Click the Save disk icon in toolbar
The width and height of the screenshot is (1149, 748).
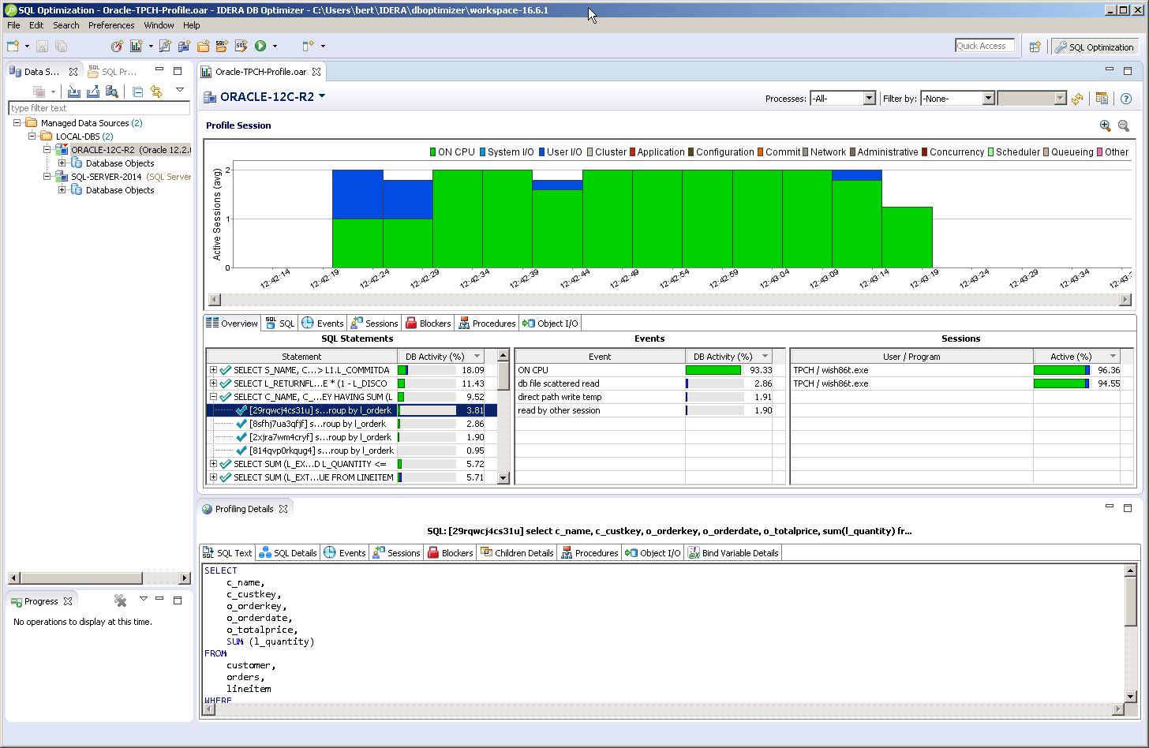click(42, 47)
